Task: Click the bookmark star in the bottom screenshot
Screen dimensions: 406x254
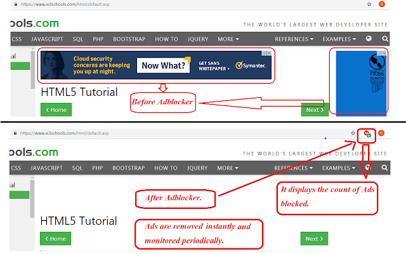Action: click(353, 133)
